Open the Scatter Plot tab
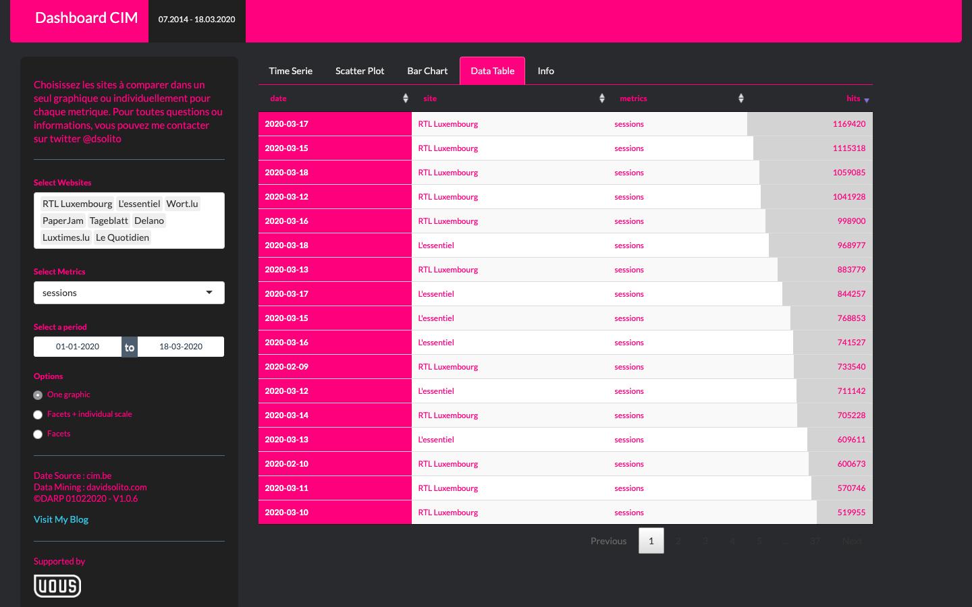The image size is (972, 607). 360,71
